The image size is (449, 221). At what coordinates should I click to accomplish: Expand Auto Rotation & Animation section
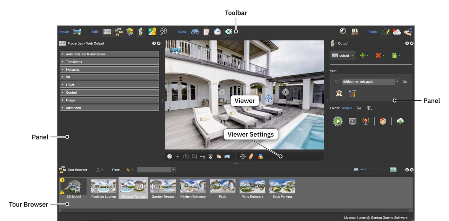tap(109, 54)
